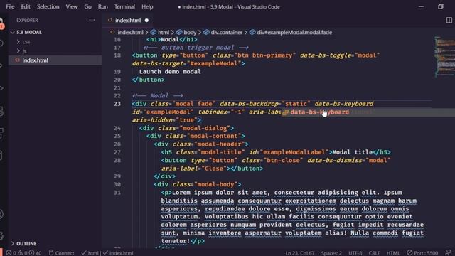Open the Selection menu
Image resolution: width=455 pixels, height=256 pixels.
pyautogui.click(x=48, y=6)
